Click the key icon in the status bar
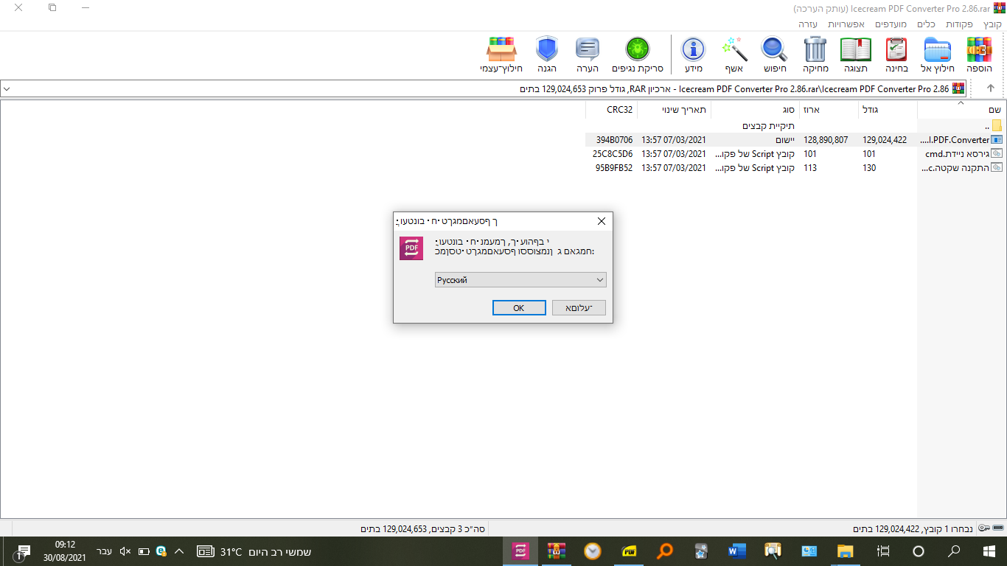This screenshot has height=566, width=1007. pos(984,528)
